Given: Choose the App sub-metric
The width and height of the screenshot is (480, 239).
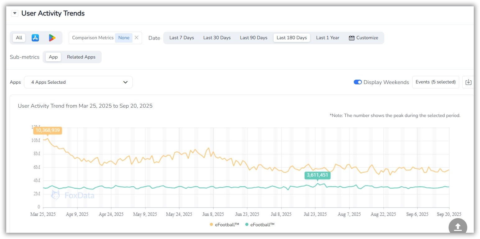Looking at the screenshot, I should click(53, 57).
